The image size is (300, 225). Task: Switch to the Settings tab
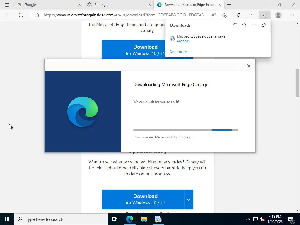click(x=119, y=5)
